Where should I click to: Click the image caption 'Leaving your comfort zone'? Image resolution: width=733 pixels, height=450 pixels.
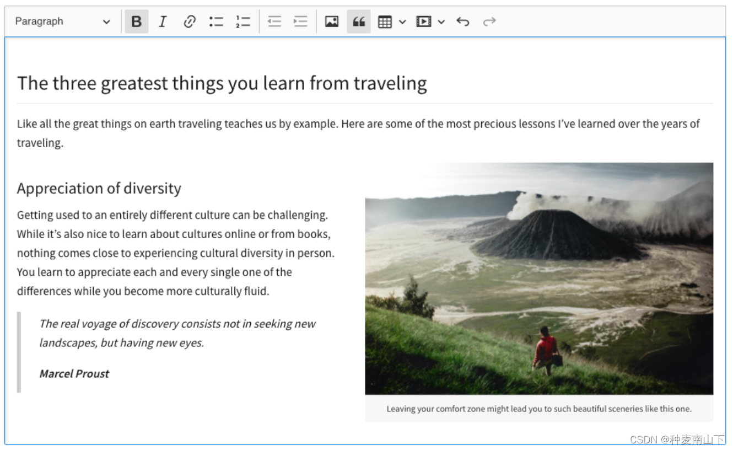pyautogui.click(x=539, y=409)
